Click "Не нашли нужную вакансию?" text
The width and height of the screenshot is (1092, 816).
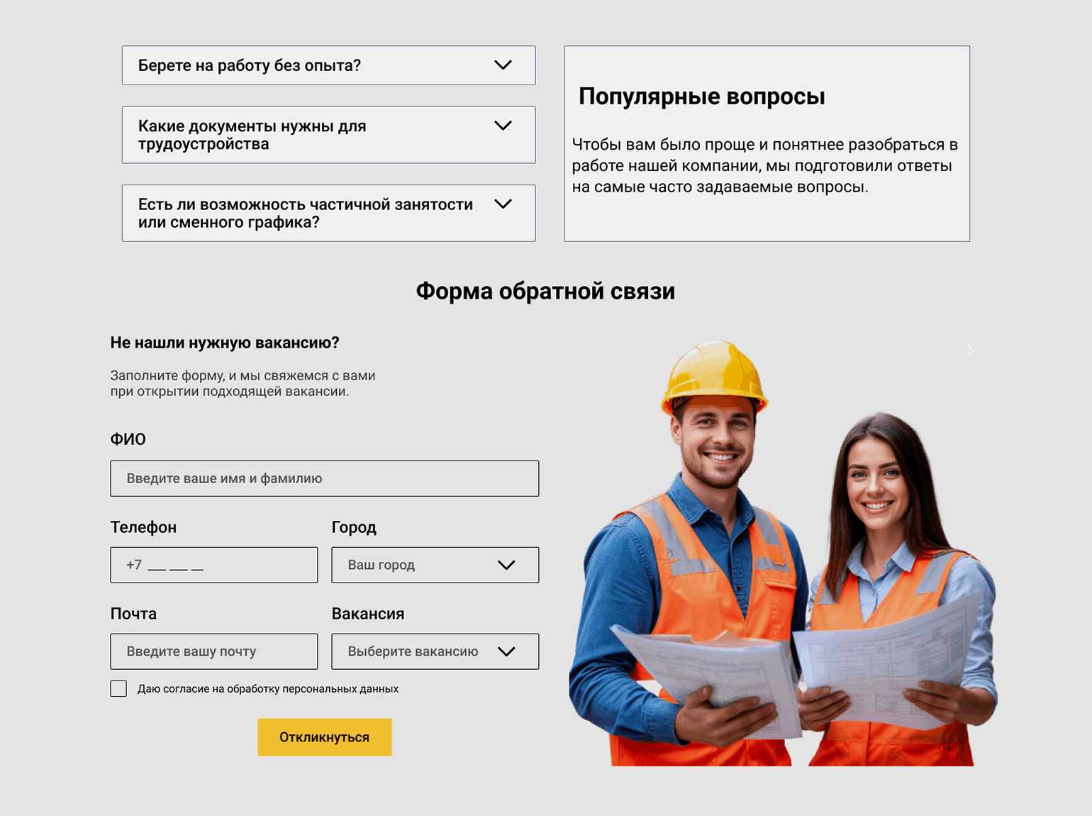[225, 343]
